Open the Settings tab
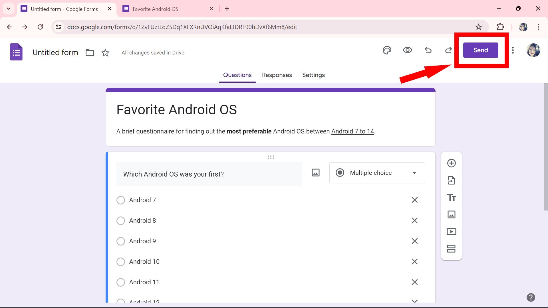Image resolution: width=548 pixels, height=308 pixels. (x=313, y=75)
